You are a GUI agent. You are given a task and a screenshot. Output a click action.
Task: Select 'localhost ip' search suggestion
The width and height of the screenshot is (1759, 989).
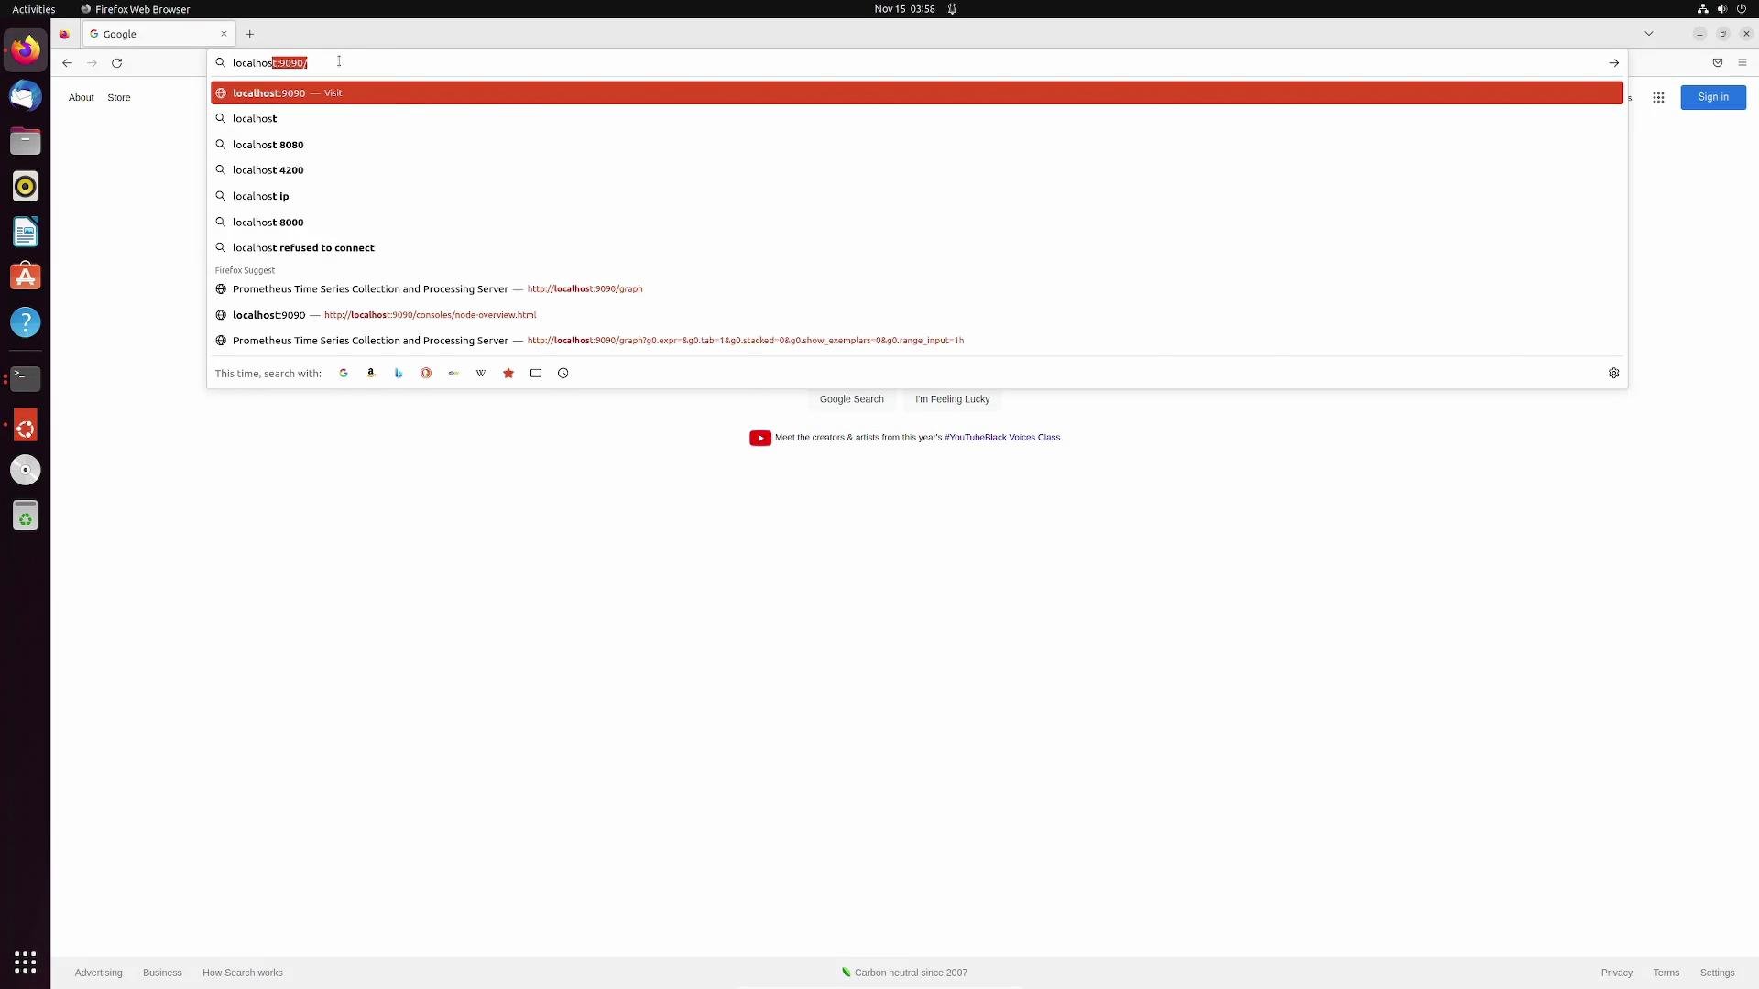click(917, 196)
